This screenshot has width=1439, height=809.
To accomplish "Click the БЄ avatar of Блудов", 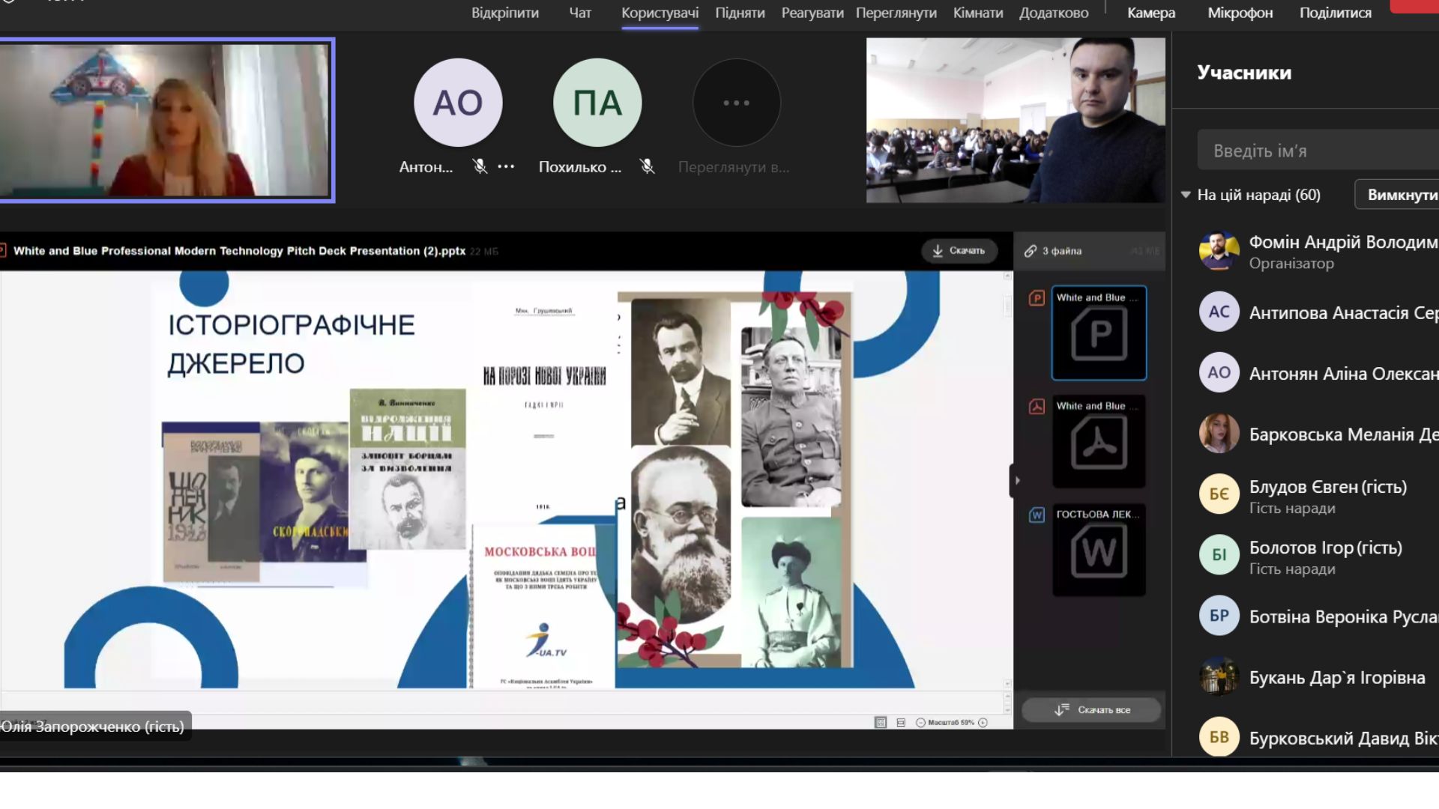I will coord(1219,494).
